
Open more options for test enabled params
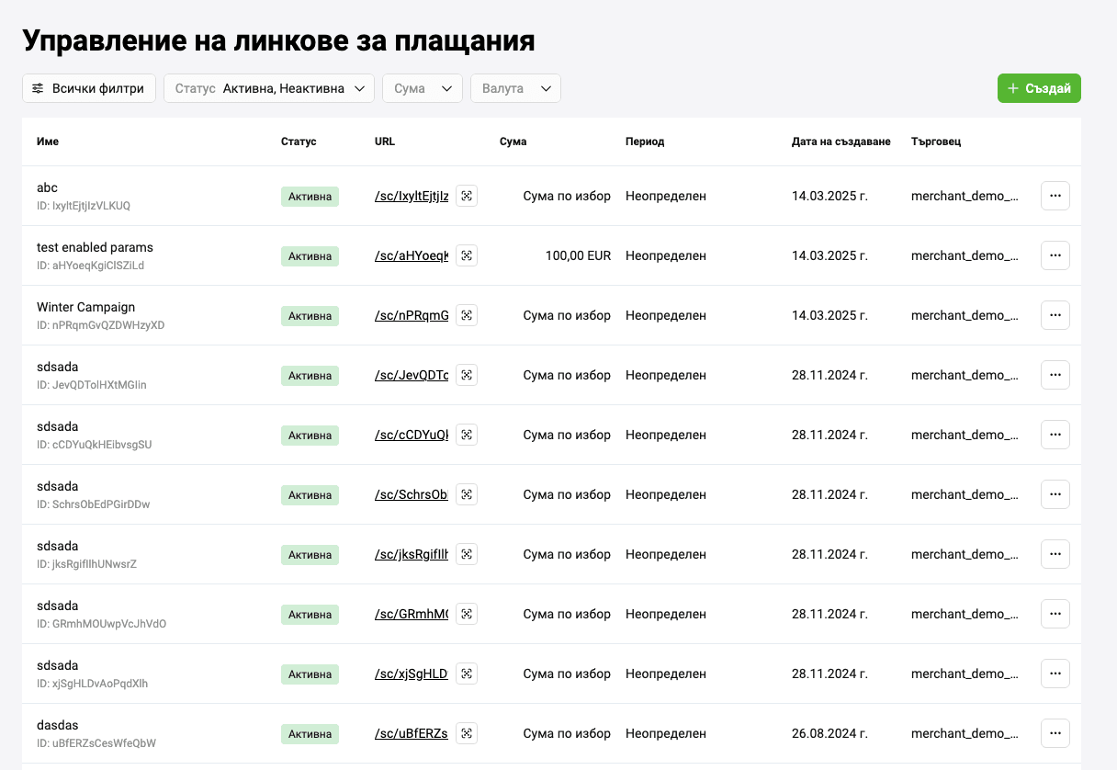1055,255
